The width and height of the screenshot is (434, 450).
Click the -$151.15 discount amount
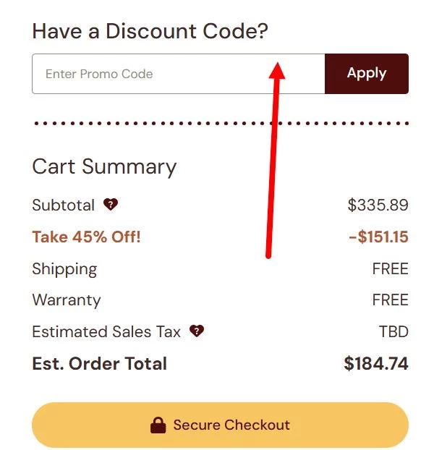pyautogui.click(x=378, y=237)
